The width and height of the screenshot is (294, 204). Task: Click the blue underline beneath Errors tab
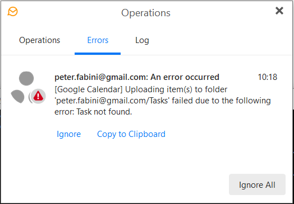coord(98,54)
